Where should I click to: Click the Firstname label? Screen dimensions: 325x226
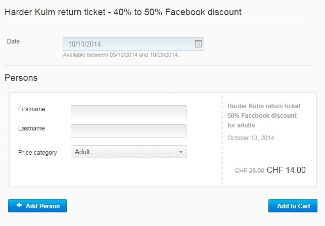(x=32, y=109)
